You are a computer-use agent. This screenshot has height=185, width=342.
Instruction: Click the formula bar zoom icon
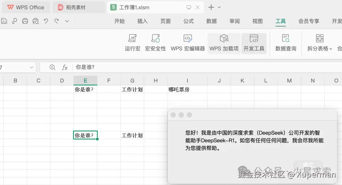click(52, 67)
